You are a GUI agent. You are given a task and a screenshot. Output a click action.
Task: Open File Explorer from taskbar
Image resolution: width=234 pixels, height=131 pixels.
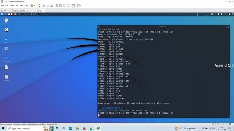(x=77, y=128)
